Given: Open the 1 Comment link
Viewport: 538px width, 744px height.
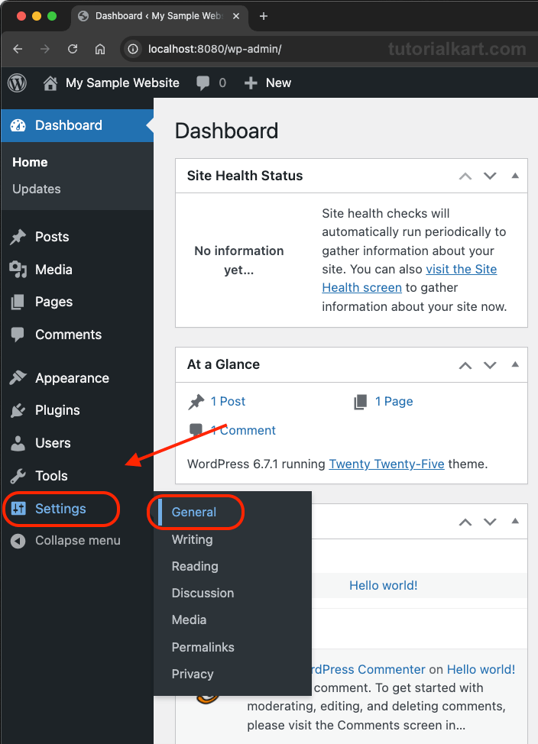Looking at the screenshot, I should pos(243,430).
